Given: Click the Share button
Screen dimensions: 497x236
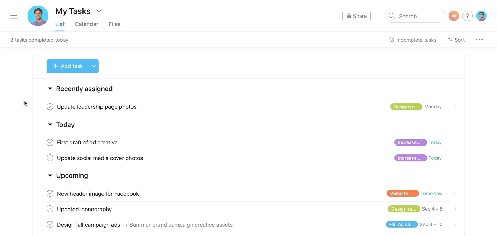Looking at the screenshot, I should point(357,16).
